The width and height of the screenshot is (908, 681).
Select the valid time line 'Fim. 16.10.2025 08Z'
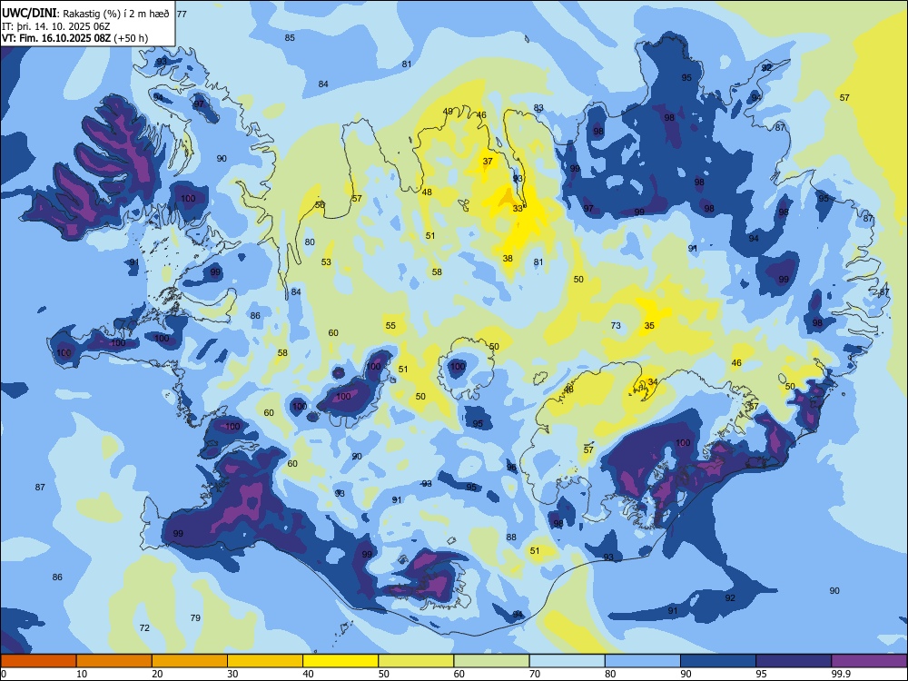pos(64,38)
